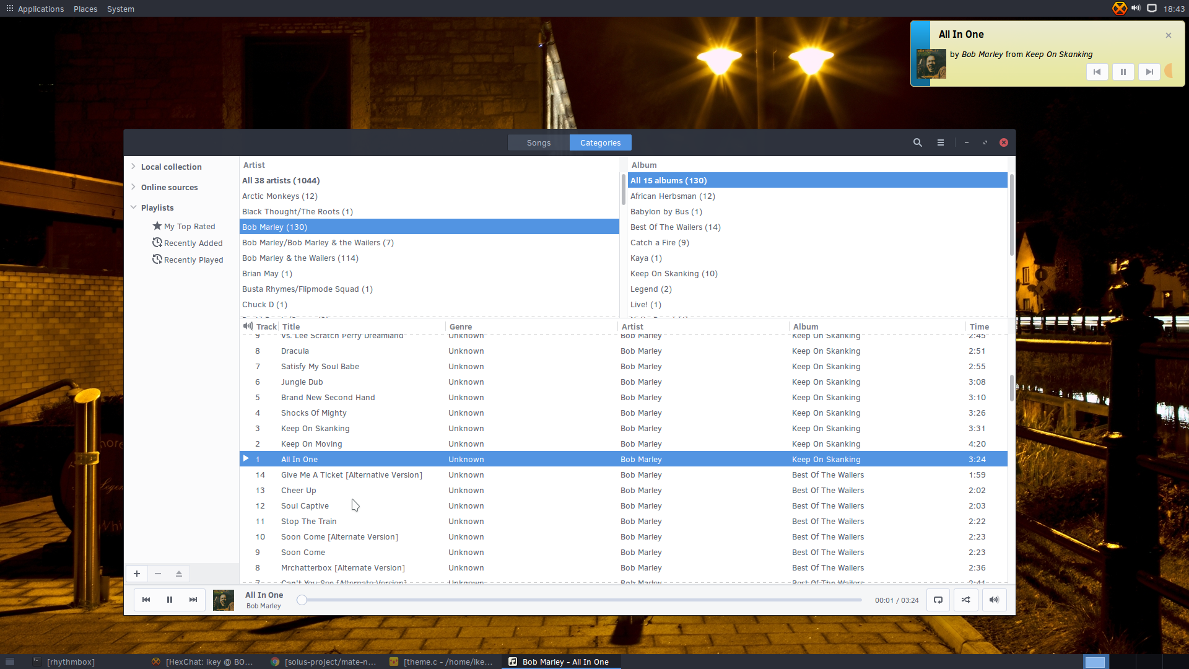
Task: Click the eject device button in sidebar
Action: point(179,574)
